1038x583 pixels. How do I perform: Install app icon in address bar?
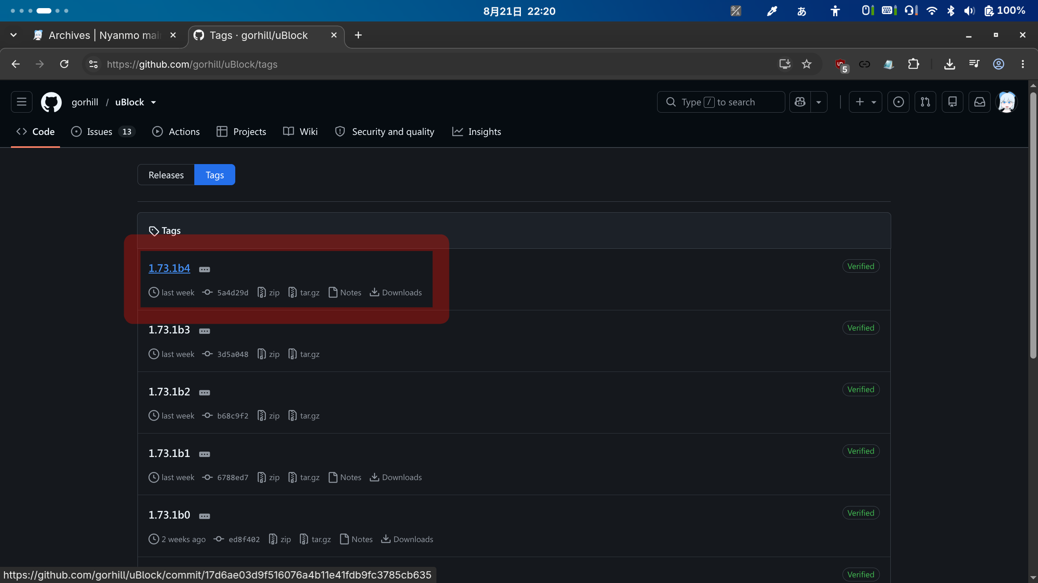[x=784, y=64]
